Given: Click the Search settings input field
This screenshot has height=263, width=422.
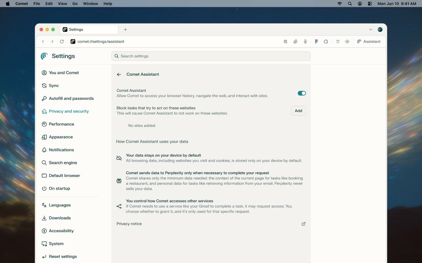Looking at the screenshot, I should (211, 56).
